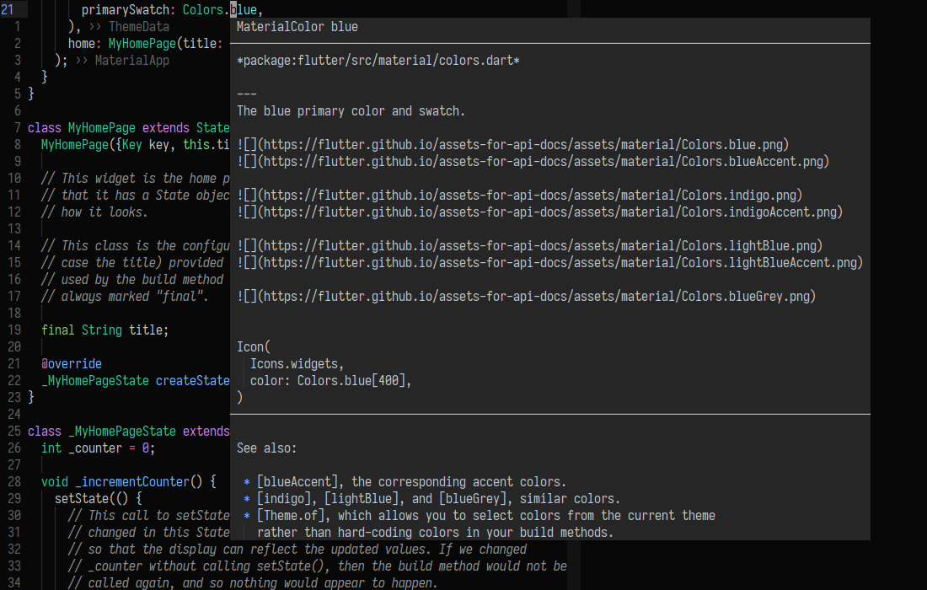Click the primarySwatch property name

coord(135,9)
